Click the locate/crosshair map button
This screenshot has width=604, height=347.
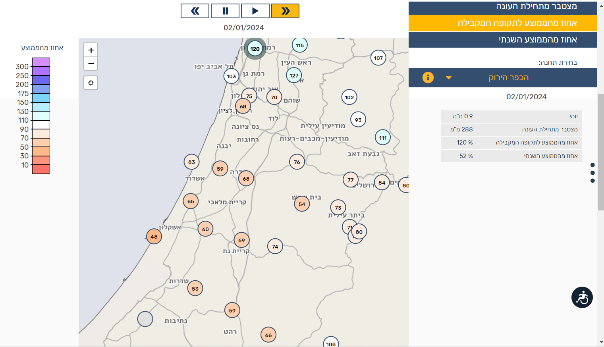(91, 83)
